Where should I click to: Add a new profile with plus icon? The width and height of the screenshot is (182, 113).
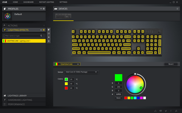41,9
